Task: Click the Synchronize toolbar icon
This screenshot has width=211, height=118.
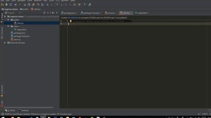Action: pos(11,5)
